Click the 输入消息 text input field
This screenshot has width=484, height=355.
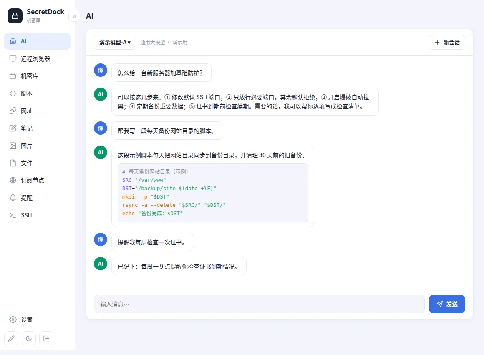(x=259, y=304)
